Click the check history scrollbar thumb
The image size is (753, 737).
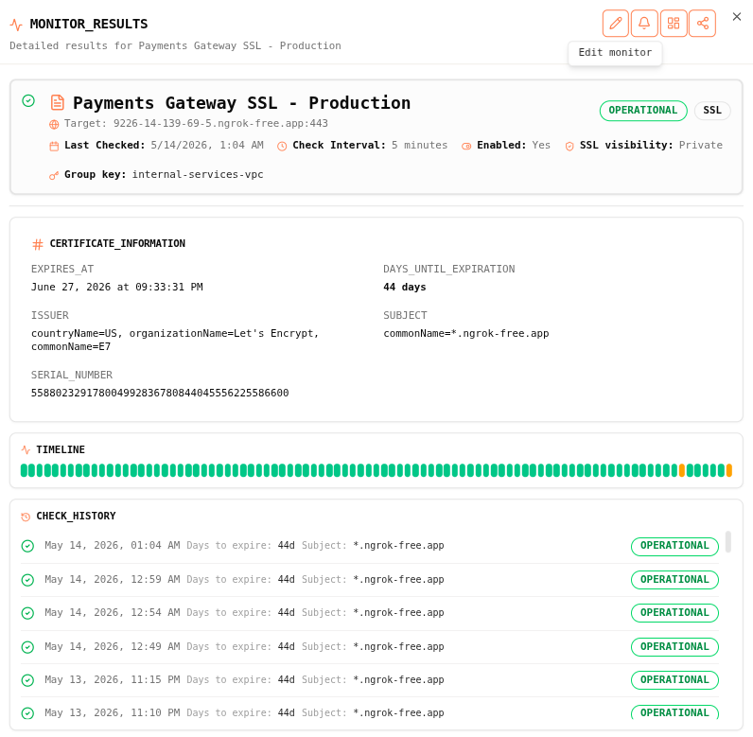pyautogui.click(x=728, y=541)
